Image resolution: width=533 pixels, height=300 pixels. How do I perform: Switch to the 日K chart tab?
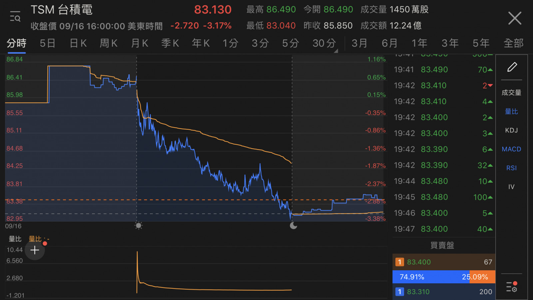pos(78,43)
